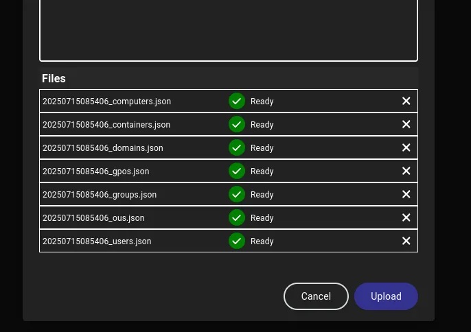Remove groups.json from the files list
This screenshot has width=471, height=332.
[x=406, y=195]
